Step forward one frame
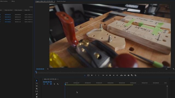Screen dimensions: 175x98 pyautogui.click(x=114, y=75)
